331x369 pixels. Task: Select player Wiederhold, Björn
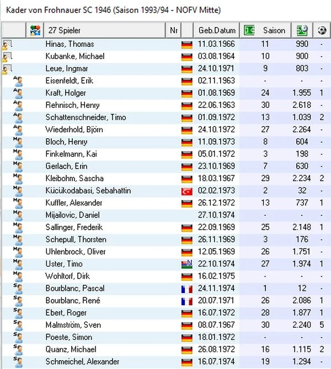click(74, 129)
